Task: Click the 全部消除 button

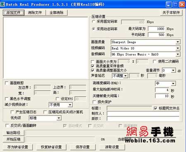Action: point(57,13)
